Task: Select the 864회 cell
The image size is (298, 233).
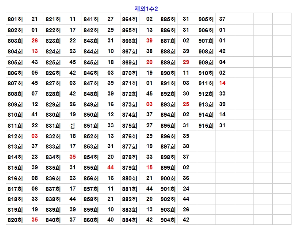Action: pos(129,19)
